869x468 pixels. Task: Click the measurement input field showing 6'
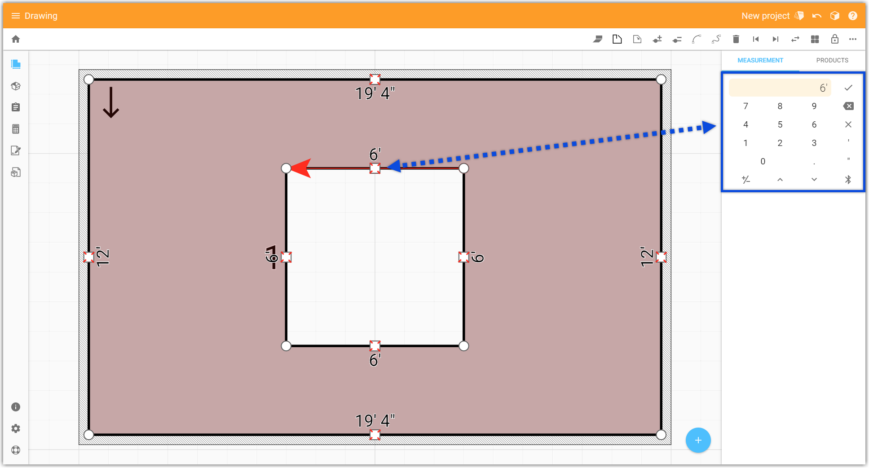pos(780,88)
